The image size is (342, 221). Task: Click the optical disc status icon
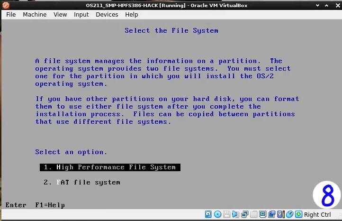(217, 214)
